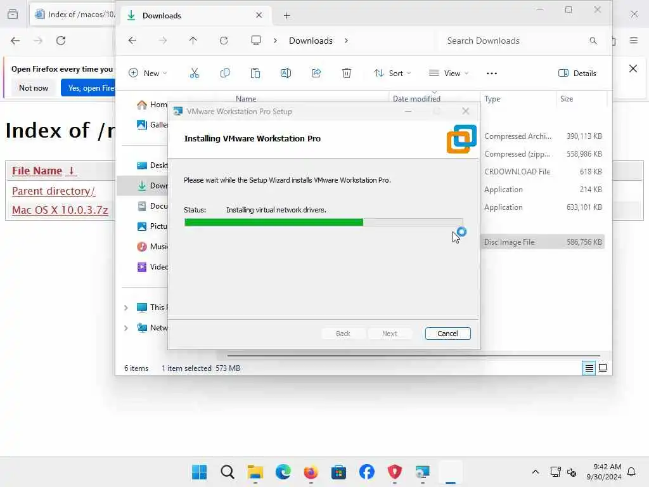649x487 pixels.
Task: Click the Search Downloads field
Action: coord(522,41)
